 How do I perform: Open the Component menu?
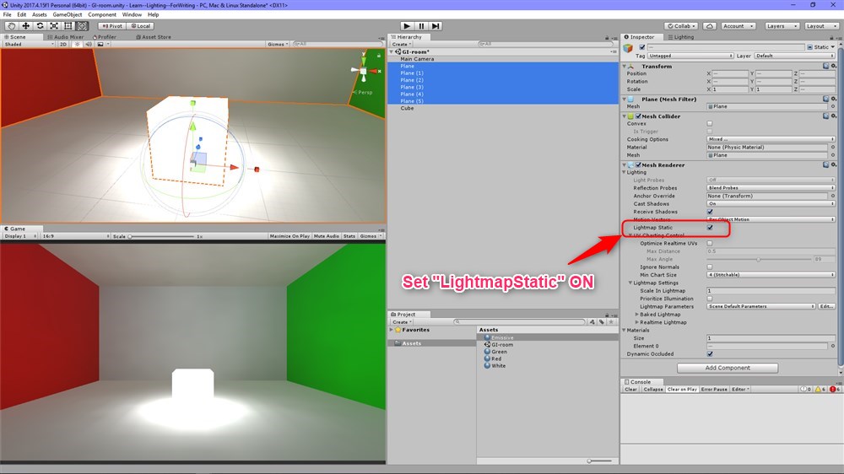pos(102,14)
